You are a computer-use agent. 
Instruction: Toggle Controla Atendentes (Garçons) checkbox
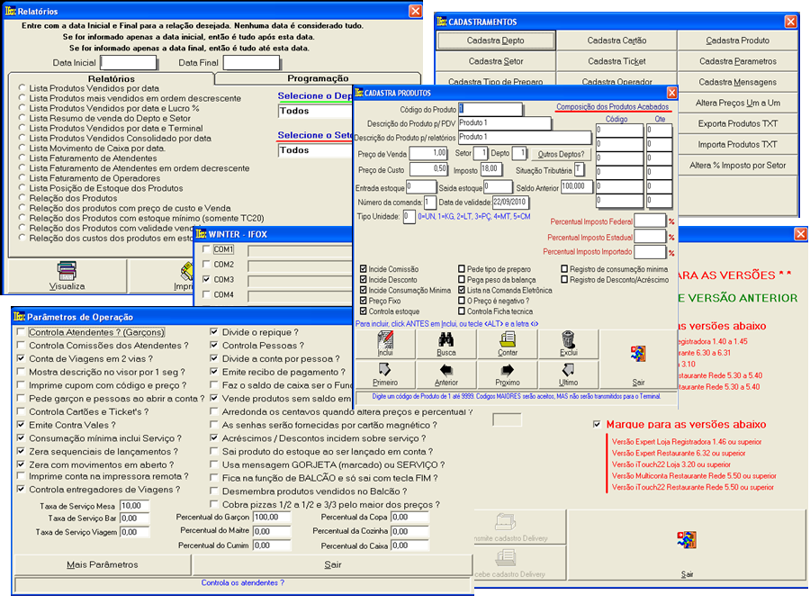coord(21,332)
